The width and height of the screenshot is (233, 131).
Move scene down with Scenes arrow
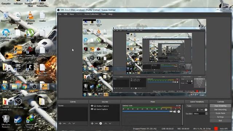[x=74, y=123]
